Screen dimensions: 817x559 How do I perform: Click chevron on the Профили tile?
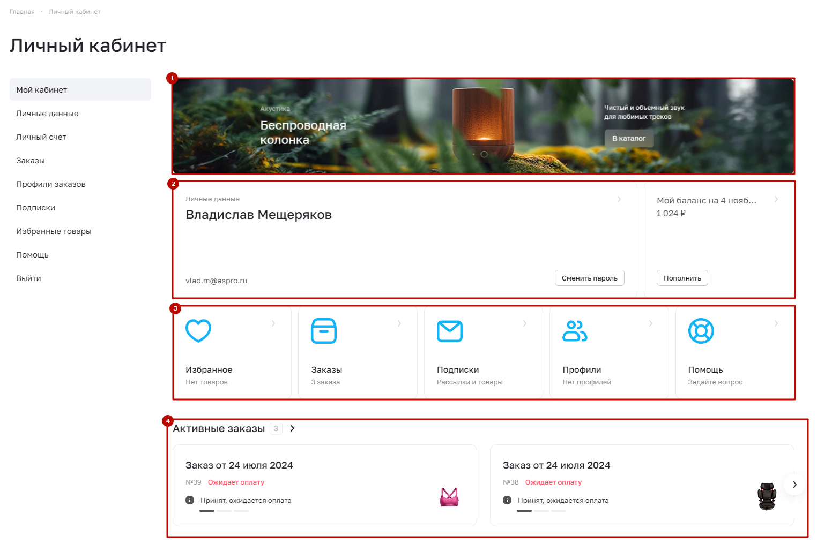pos(651,323)
